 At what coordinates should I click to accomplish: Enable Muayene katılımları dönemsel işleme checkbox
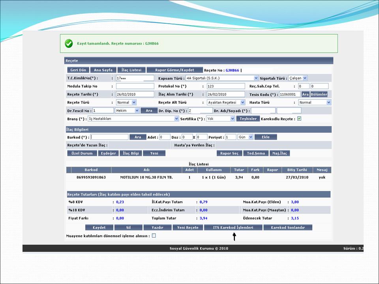click(x=154, y=236)
